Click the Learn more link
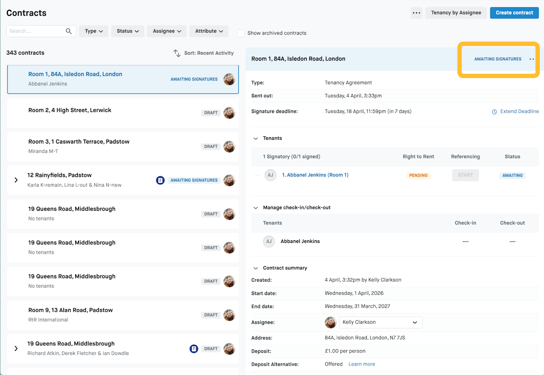The width and height of the screenshot is (544, 375). pos(362,364)
